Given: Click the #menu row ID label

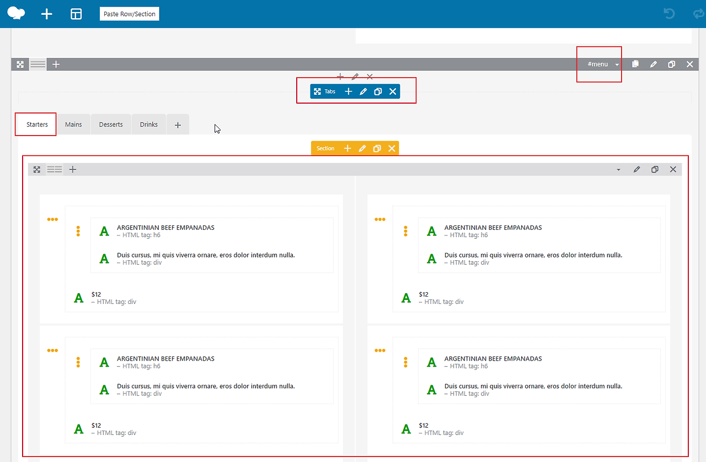Looking at the screenshot, I should [598, 65].
